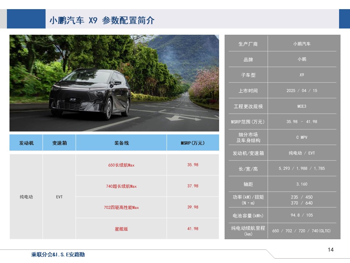Click the price 35.98
This screenshot has width=350, height=263.
coord(193,165)
